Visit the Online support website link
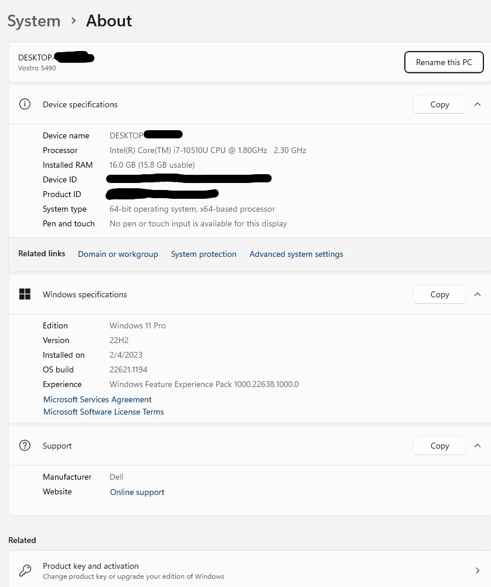Viewport: 491px width, 587px height. pos(137,492)
